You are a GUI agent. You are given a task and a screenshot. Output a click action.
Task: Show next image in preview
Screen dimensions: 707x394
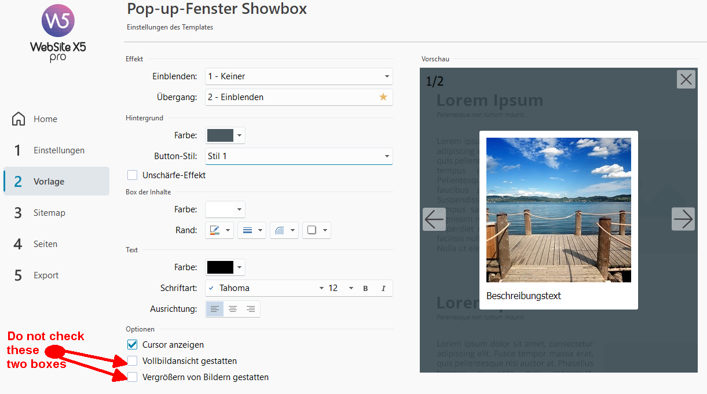point(683,219)
